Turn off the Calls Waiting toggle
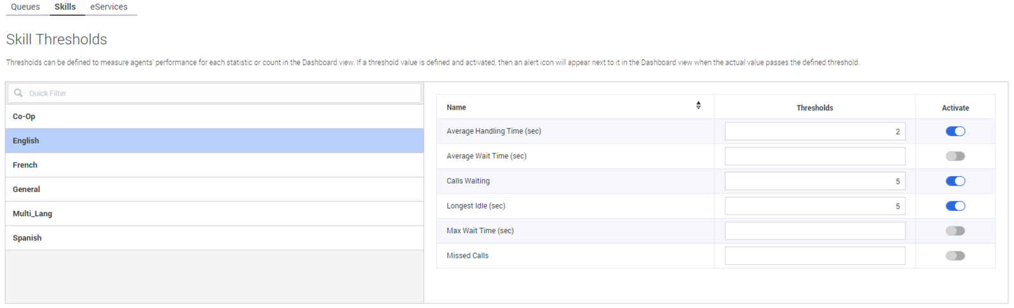The height and width of the screenshot is (308, 1014). tap(955, 181)
